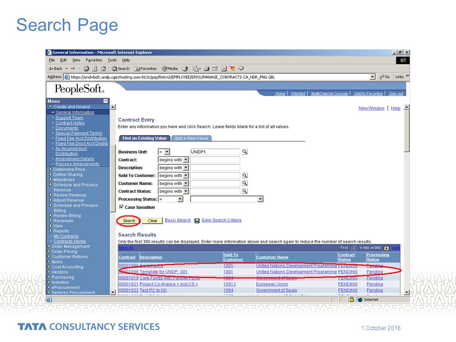This screenshot has width=456, height=342.
Task: Click the Discuss icon in toolbar
Action: click(224, 68)
